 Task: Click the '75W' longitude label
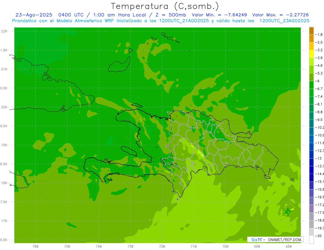(x=67, y=246)
